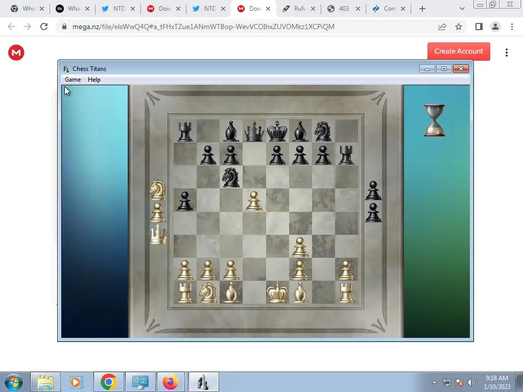Open File Explorer from the taskbar
Image resolution: width=523 pixels, height=392 pixels.
[x=45, y=382]
